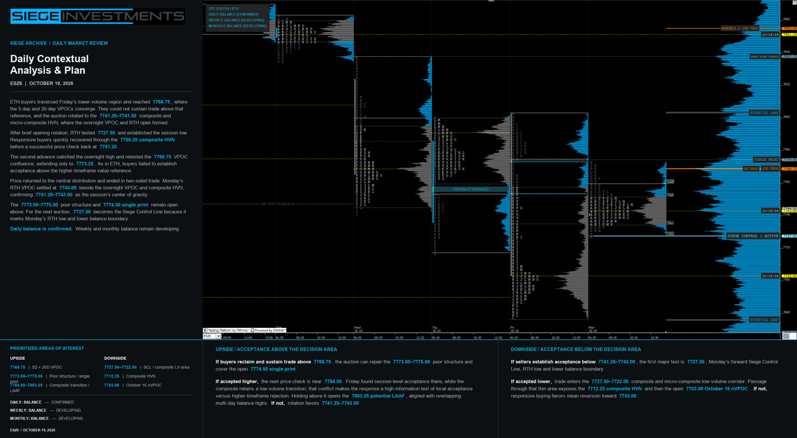797x438 pixels.
Task: Click the 10-16-26 date tag on price axis
Action: (770, 276)
